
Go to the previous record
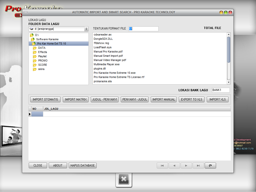(x=174, y=165)
